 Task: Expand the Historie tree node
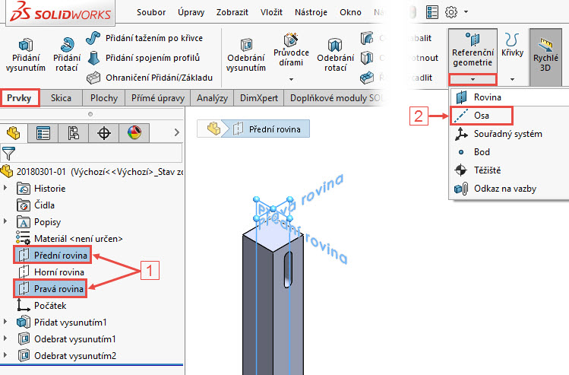[5, 188]
